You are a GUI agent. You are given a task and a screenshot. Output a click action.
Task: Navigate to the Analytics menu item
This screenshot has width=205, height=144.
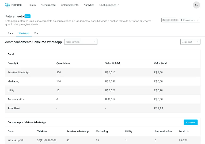tap(89, 5)
